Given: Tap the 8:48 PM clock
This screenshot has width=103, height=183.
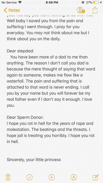Looking at the screenshot, I should (52, 2).
